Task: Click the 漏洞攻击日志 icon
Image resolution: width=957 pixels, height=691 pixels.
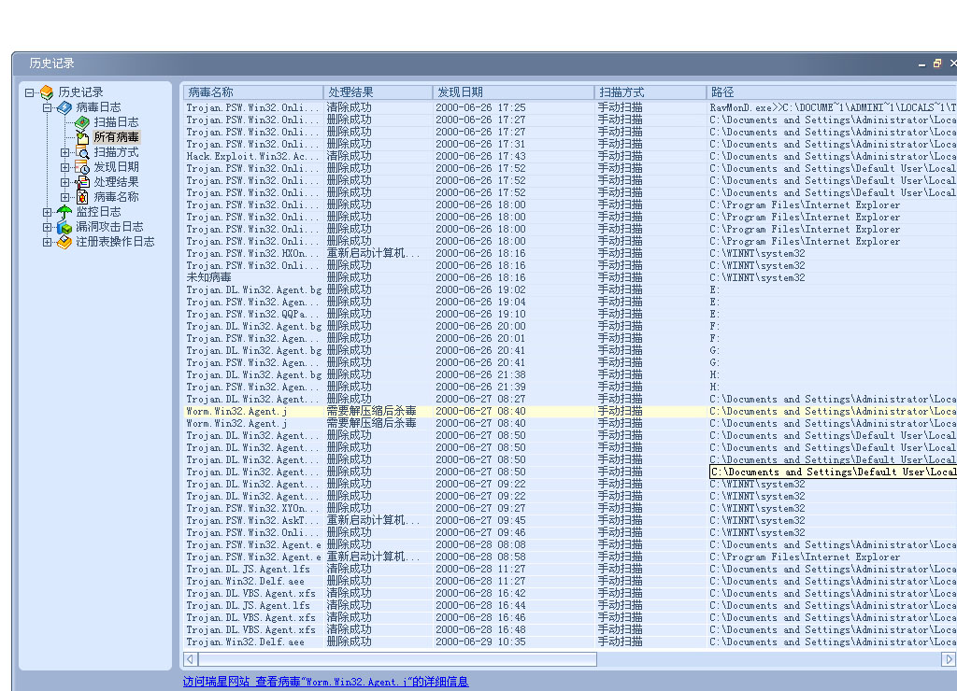Action: [x=64, y=227]
